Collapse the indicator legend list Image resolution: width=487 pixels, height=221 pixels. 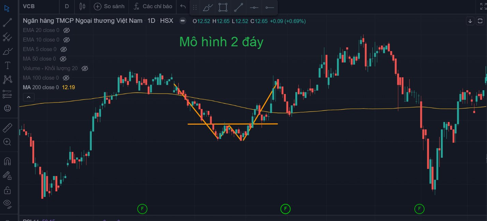28,97
